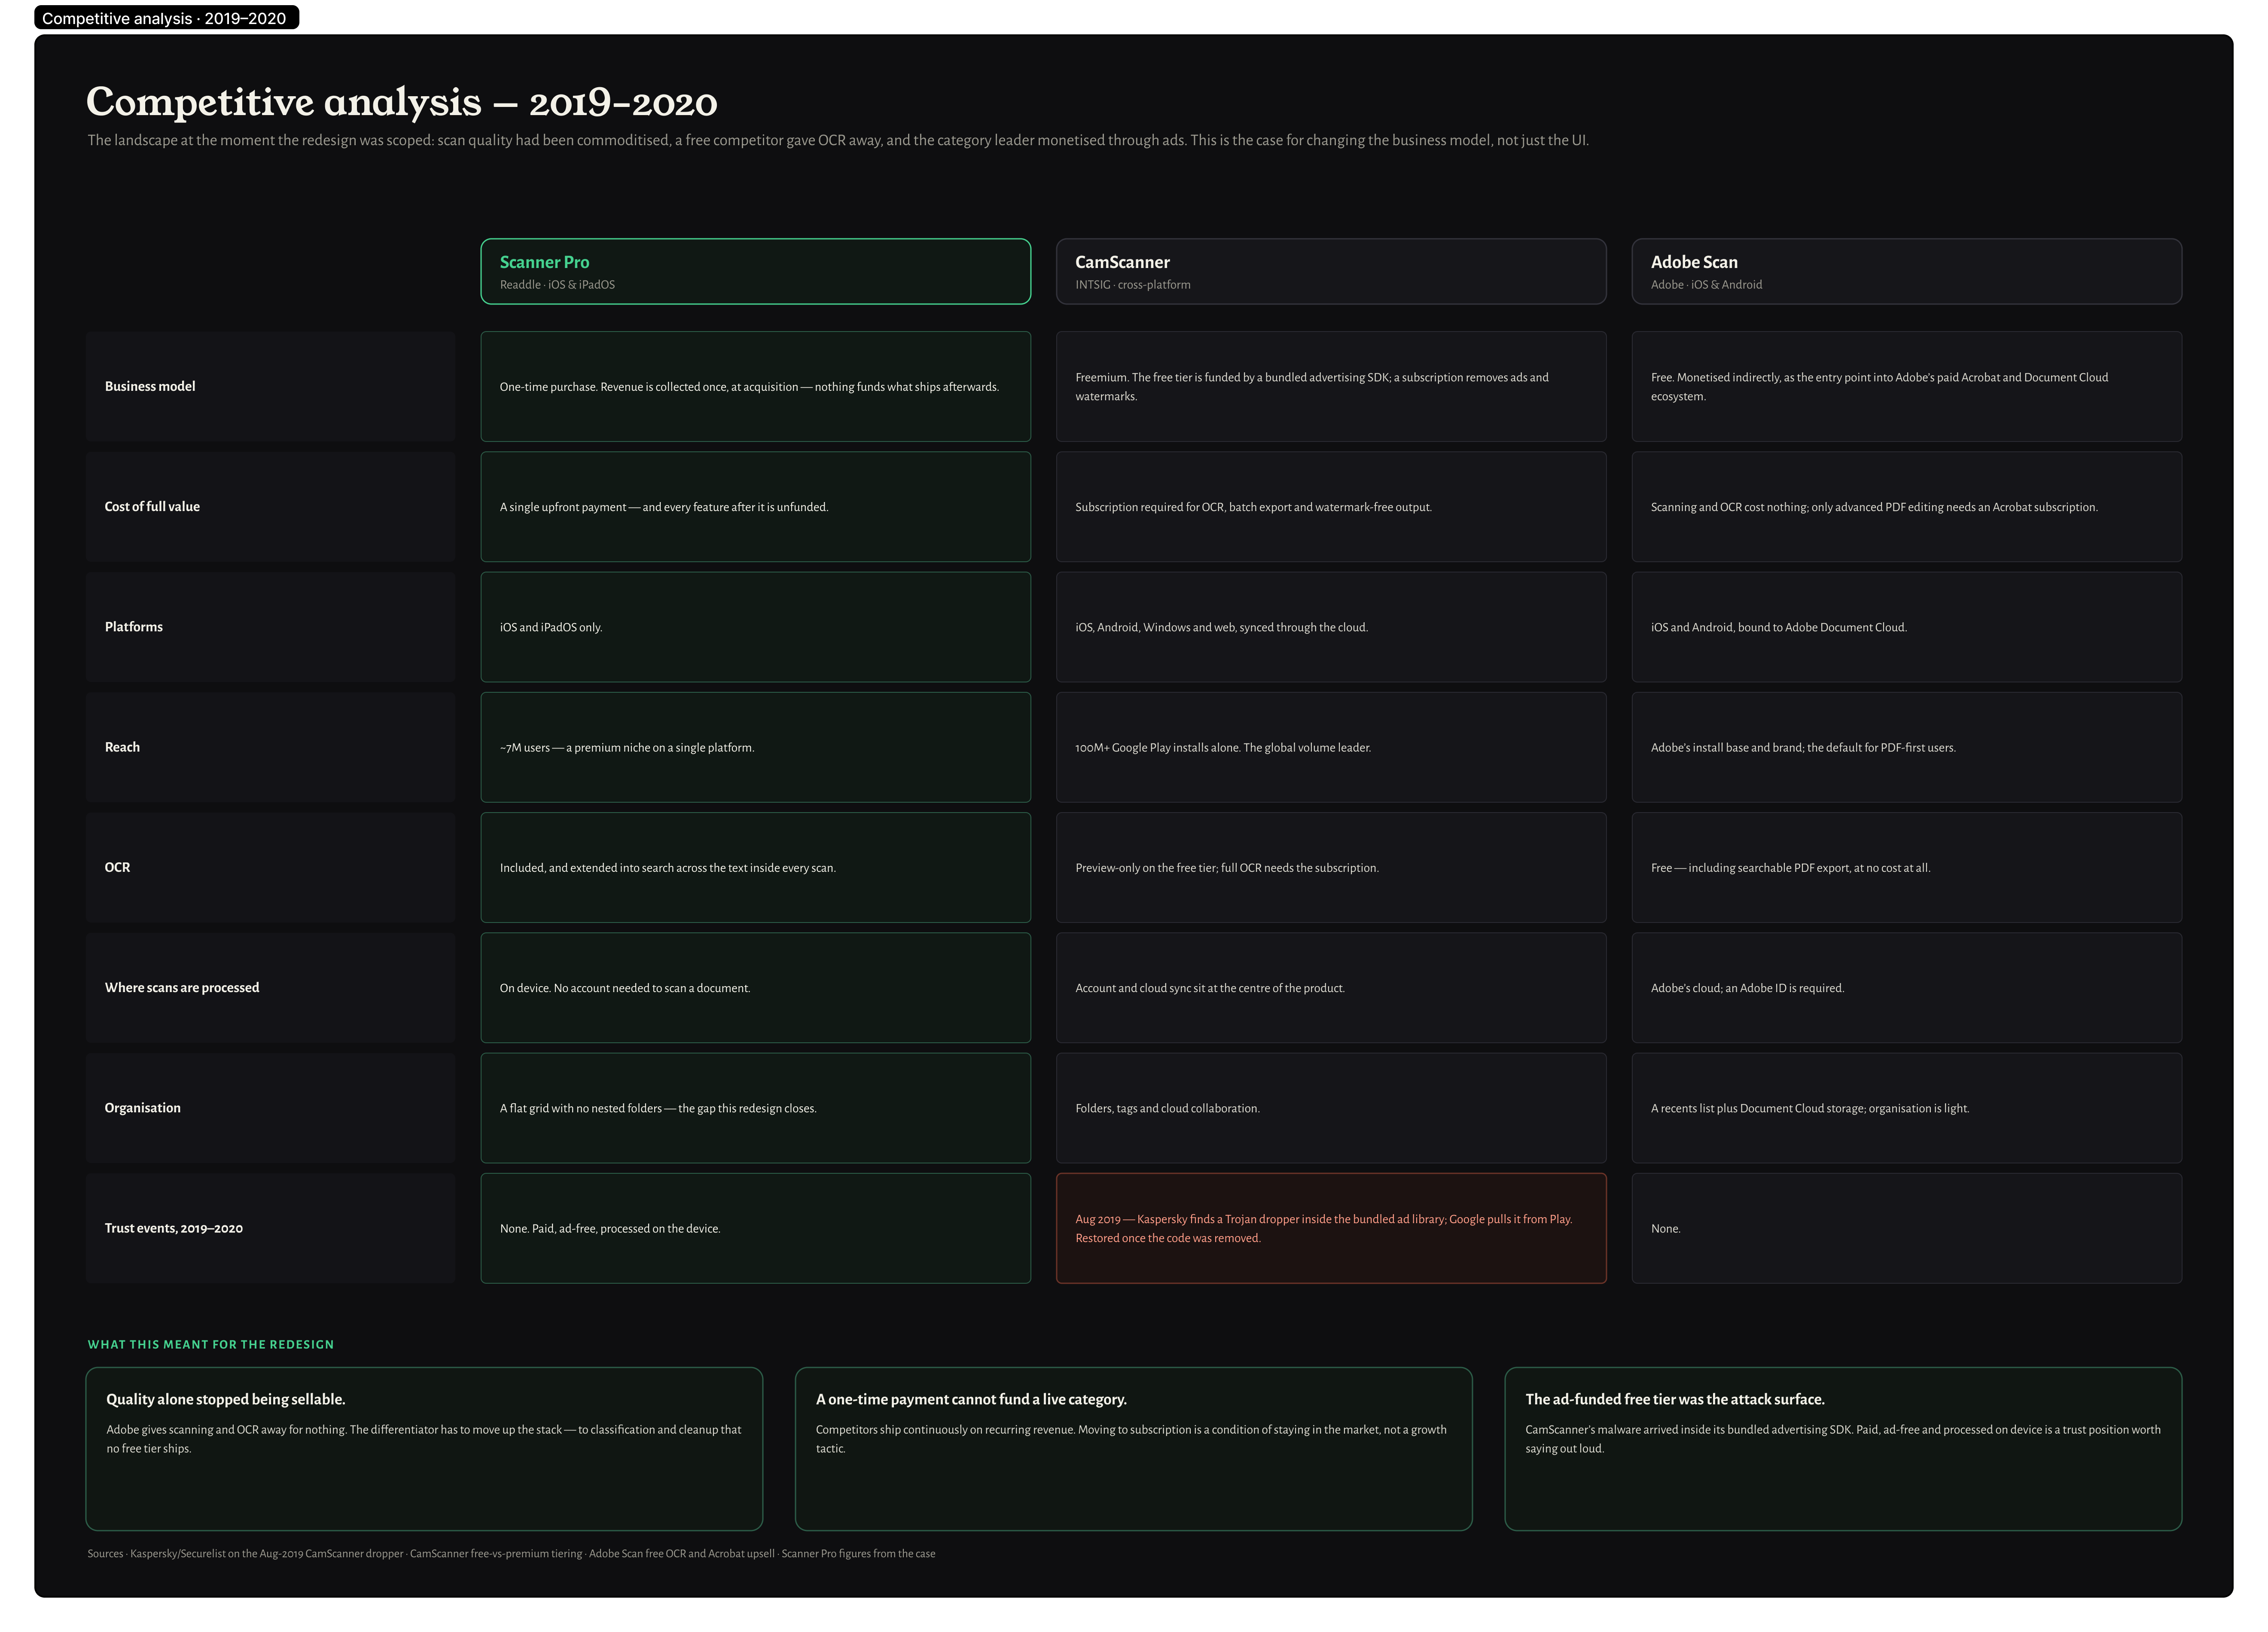The width and height of the screenshot is (2268, 1632).
Task: Select the 'The ad-funded free tier was the attack surface.' card
Action: pos(1843,1448)
